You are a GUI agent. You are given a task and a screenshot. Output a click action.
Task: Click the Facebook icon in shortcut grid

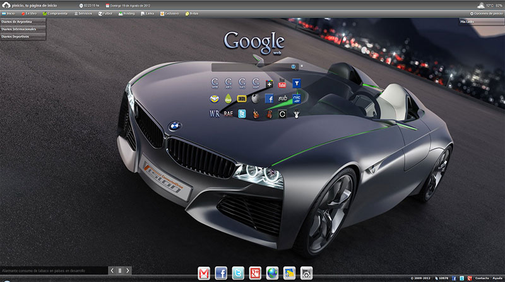click(x=269, y=99)
